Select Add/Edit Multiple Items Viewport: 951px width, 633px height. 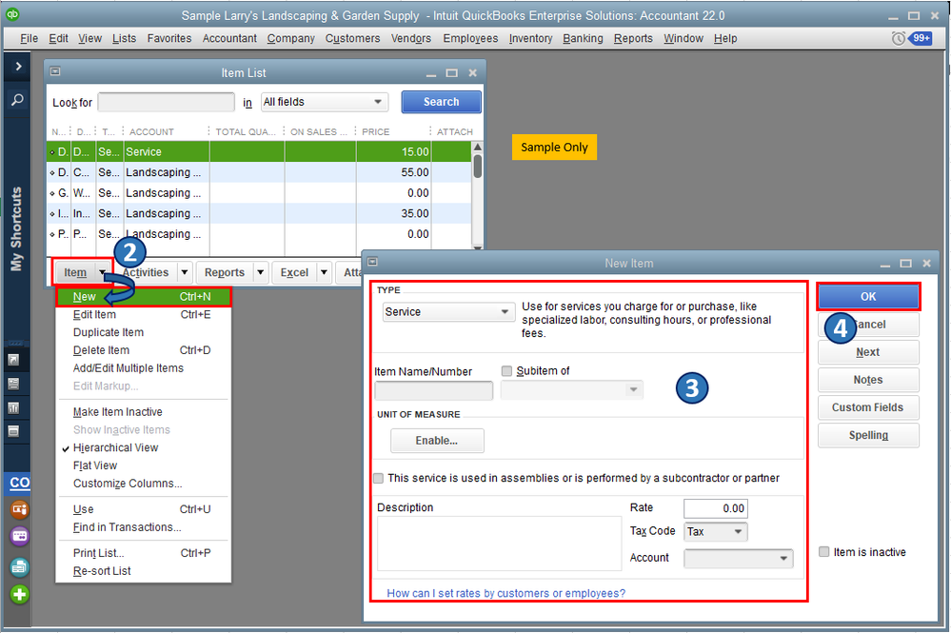tap(143, 368)
